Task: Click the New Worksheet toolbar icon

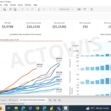Action: pyautogui.click(x=4, y=9)
